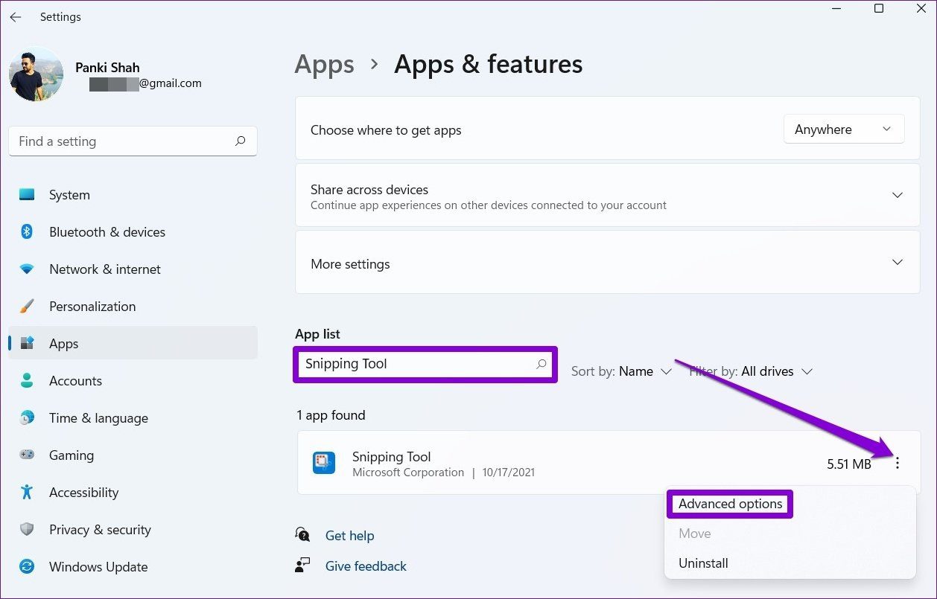Click Microsoft Corporation publisher text
937x599 pixels.
pos(408,473)
